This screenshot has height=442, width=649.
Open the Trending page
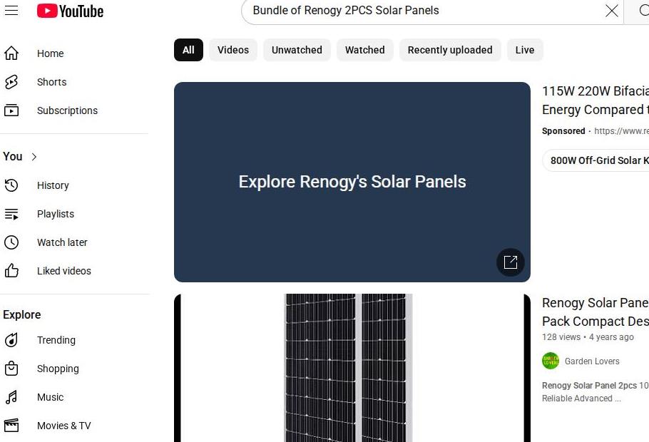point(56,340)
